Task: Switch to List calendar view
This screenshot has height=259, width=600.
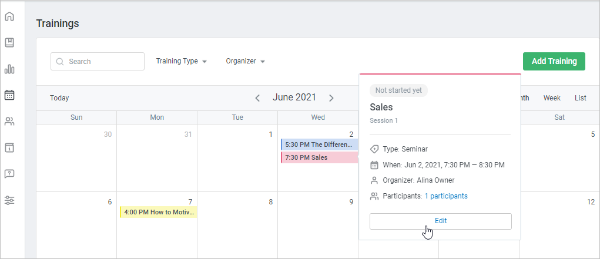Action: 581,98
